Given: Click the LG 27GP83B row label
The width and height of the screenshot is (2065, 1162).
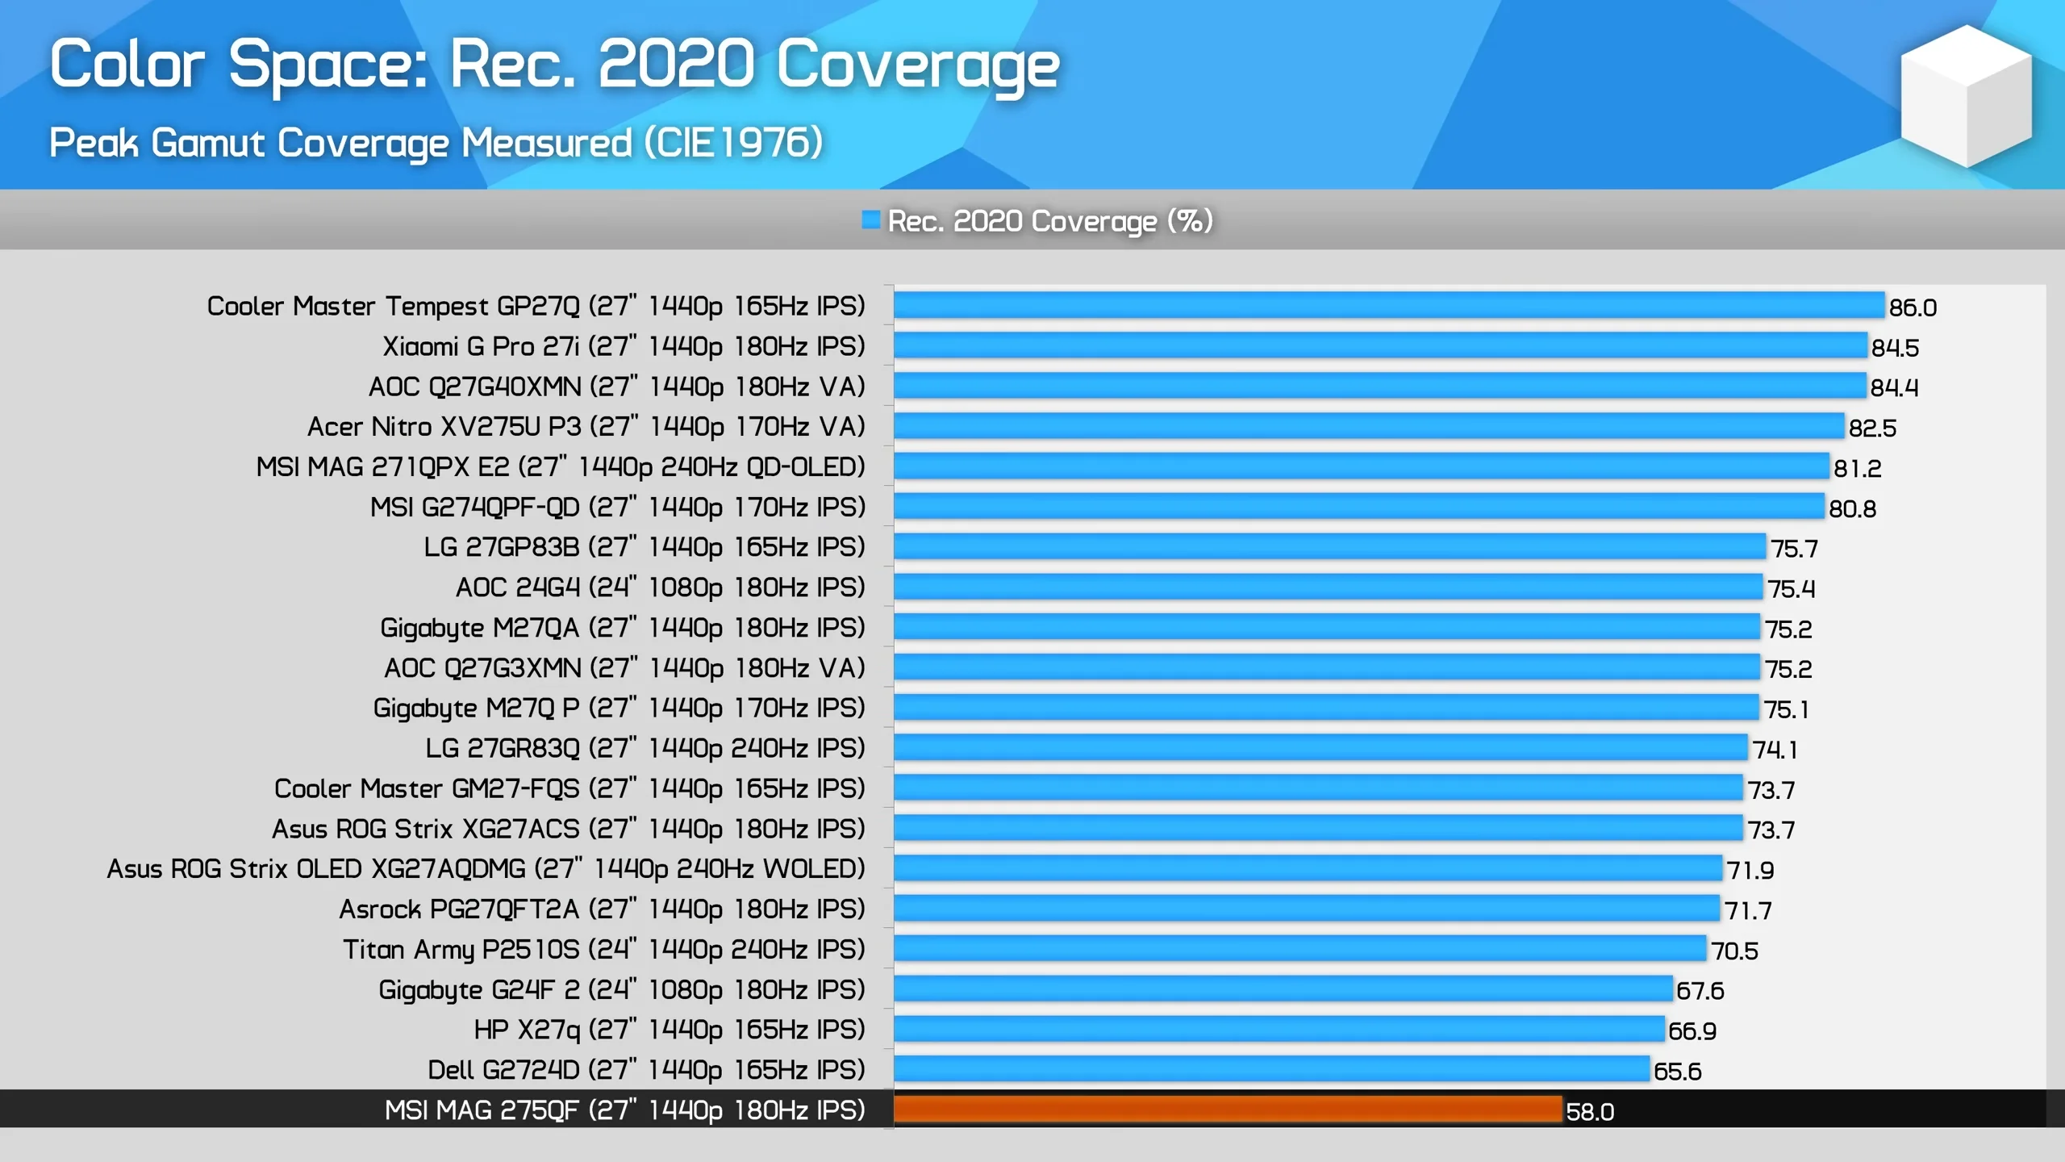Looking at the screenshot, I should coord(645,547).
